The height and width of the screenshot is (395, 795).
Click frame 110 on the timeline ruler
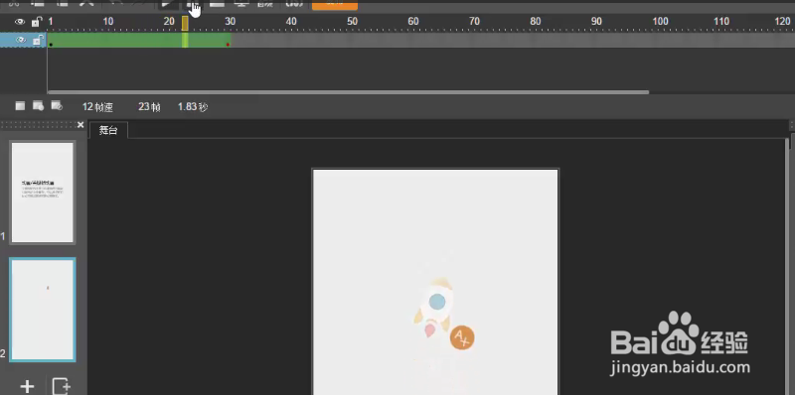tap(721, 21)
